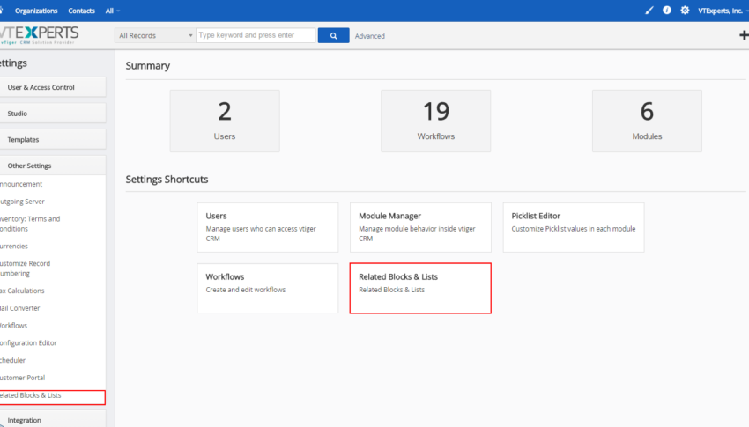Open the Modules summary tile showing 6

(647, 121)
